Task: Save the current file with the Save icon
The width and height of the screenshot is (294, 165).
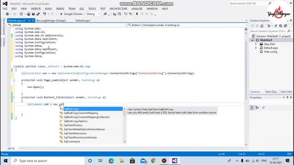Action: [34, 14]
